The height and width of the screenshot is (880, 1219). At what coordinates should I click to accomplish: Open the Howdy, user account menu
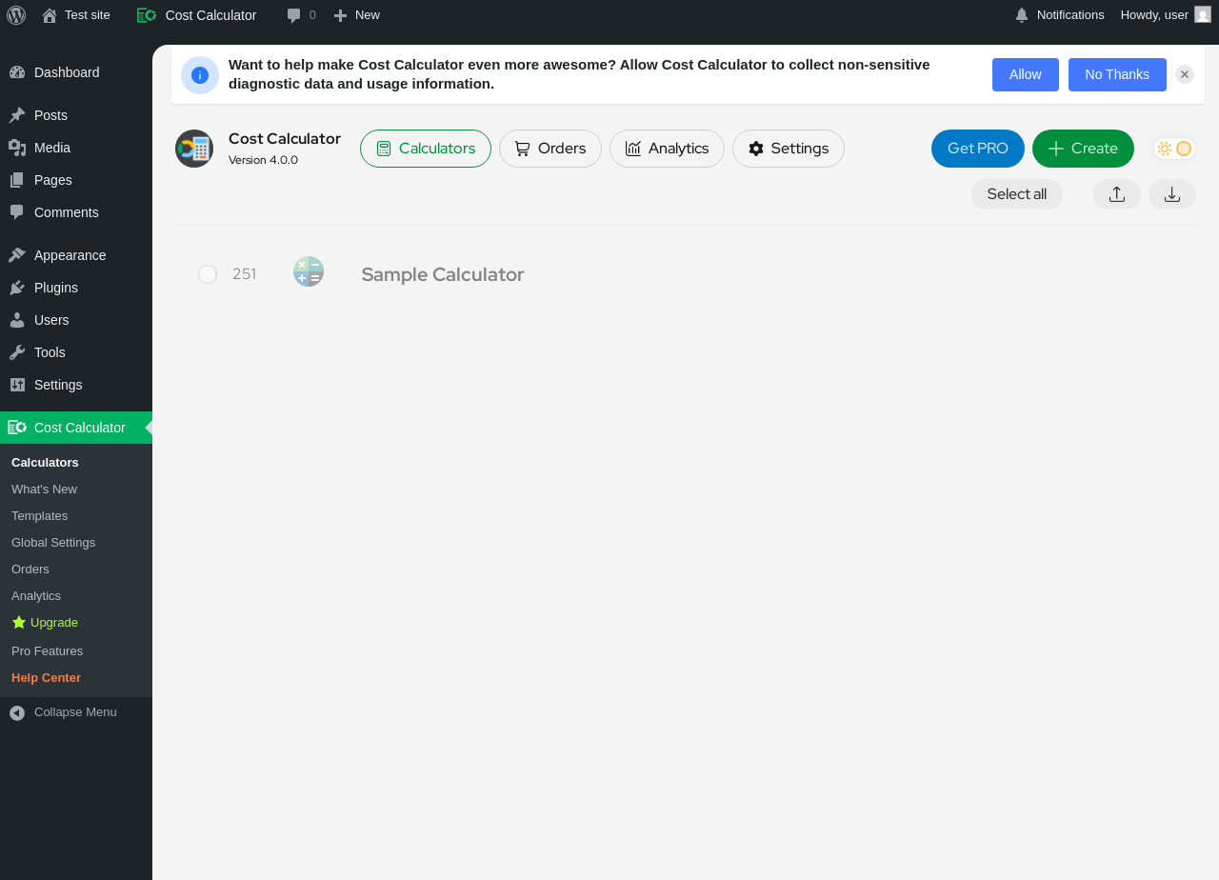pos(1166,15)
